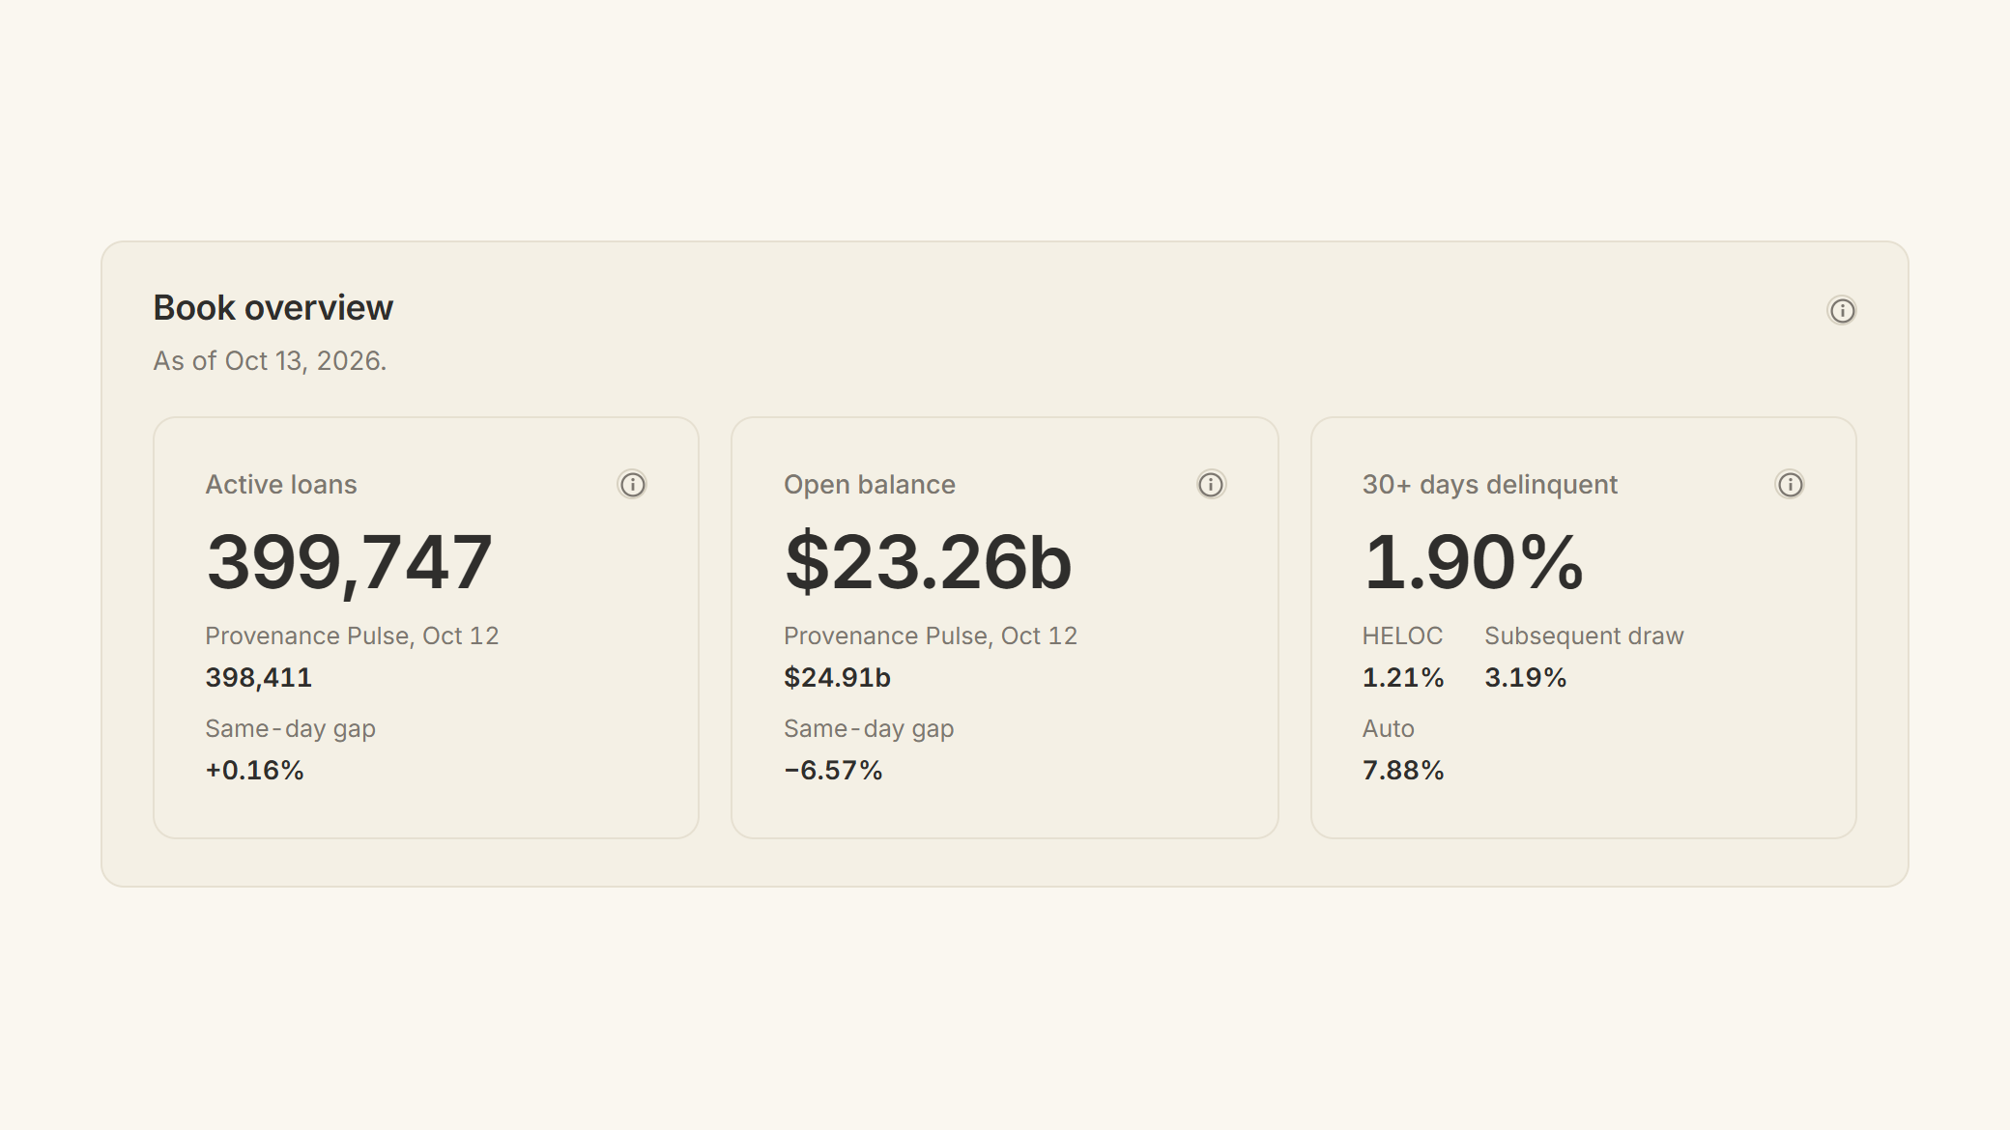Select the HELOC 1.21% value
This screenshot has width=2010, height=1130.
tap(1402, 677)
